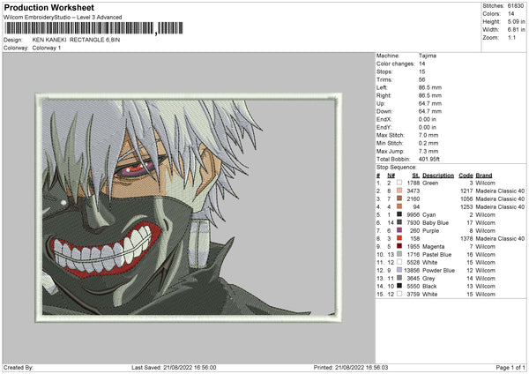Click 'Created By:' in footer
The height and width of the screenshot is (374, 529).
coord(19,367)
